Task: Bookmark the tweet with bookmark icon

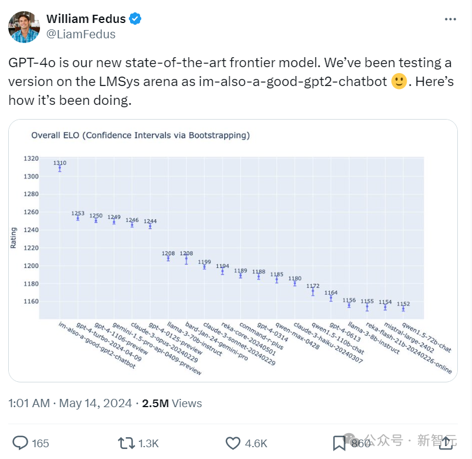Action: tap(339, 443)
